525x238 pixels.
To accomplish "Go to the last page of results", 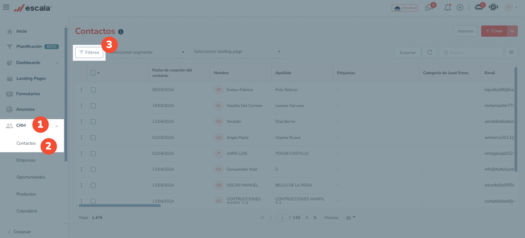I will [x=315, y=218].
